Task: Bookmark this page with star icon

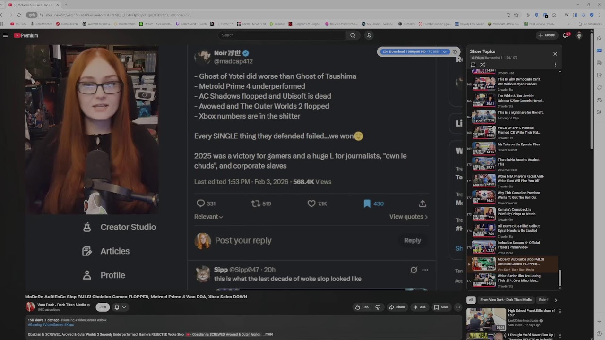Action: tap(516, 15)
